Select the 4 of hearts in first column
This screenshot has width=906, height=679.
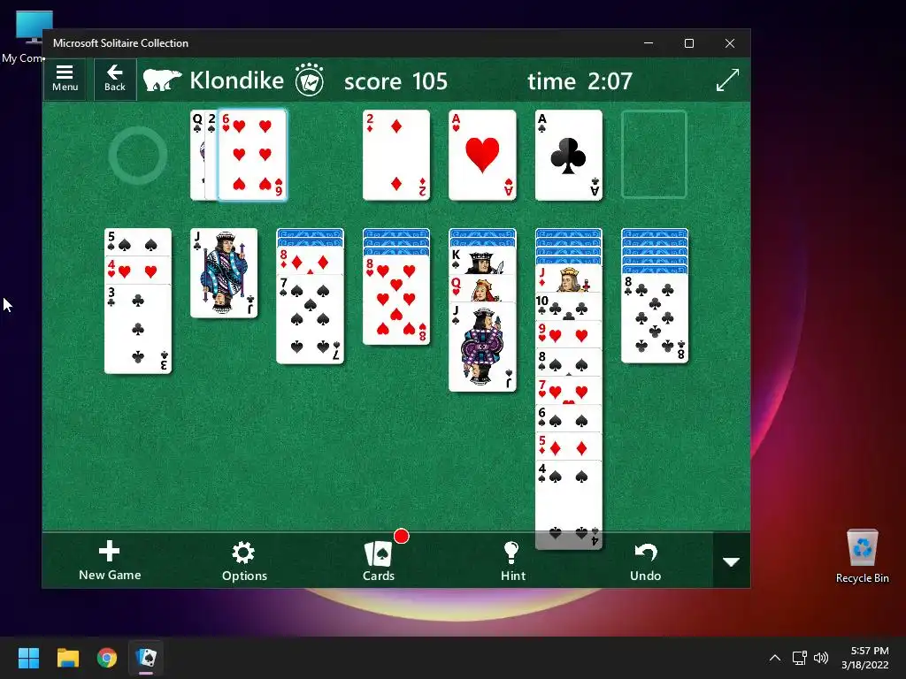[137, 271]
